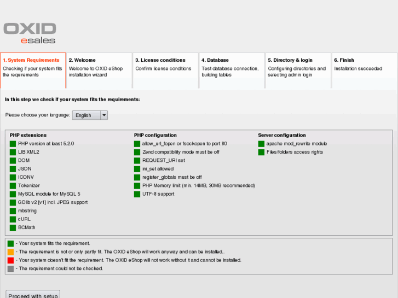Click the Files/folders access rights indicator
398x298 pixels.
point(262,152)
